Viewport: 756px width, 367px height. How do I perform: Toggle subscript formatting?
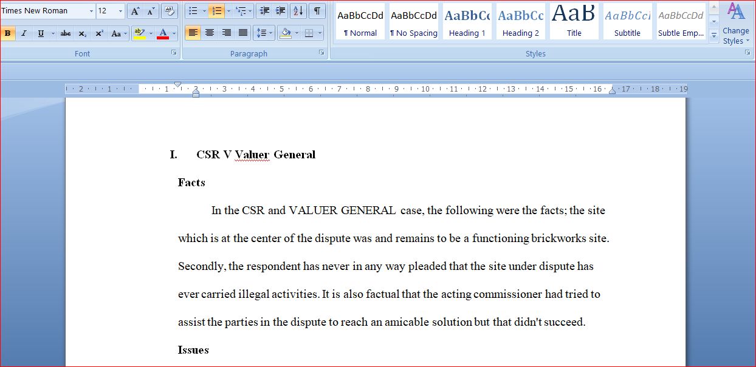[x=82, y=33]
